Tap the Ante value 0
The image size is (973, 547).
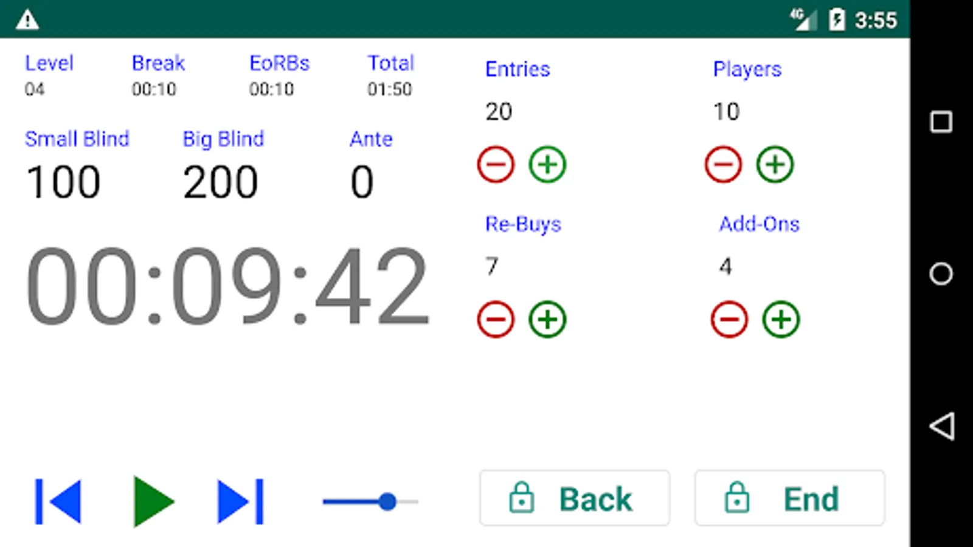tap(362, 182)
